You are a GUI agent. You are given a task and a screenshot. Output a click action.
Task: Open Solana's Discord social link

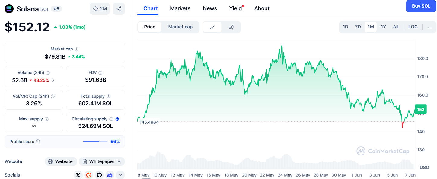click(110, 175)
